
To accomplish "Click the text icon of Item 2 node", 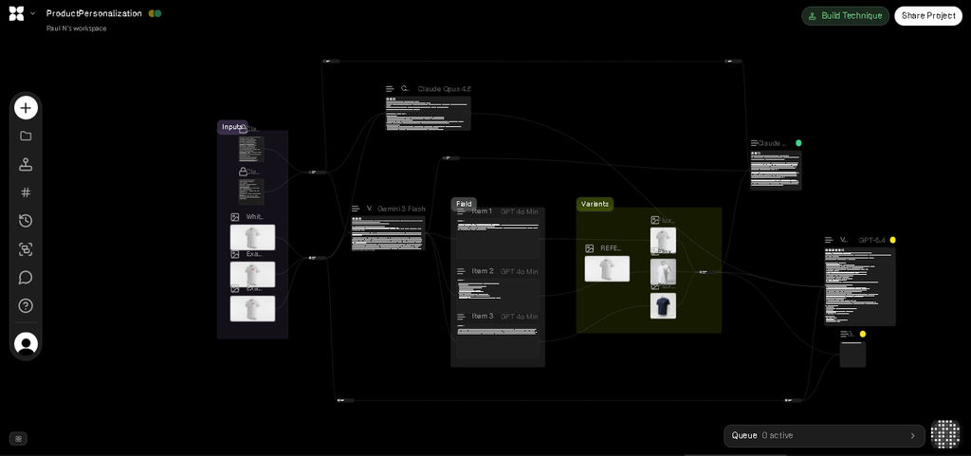I will [461, 272].
